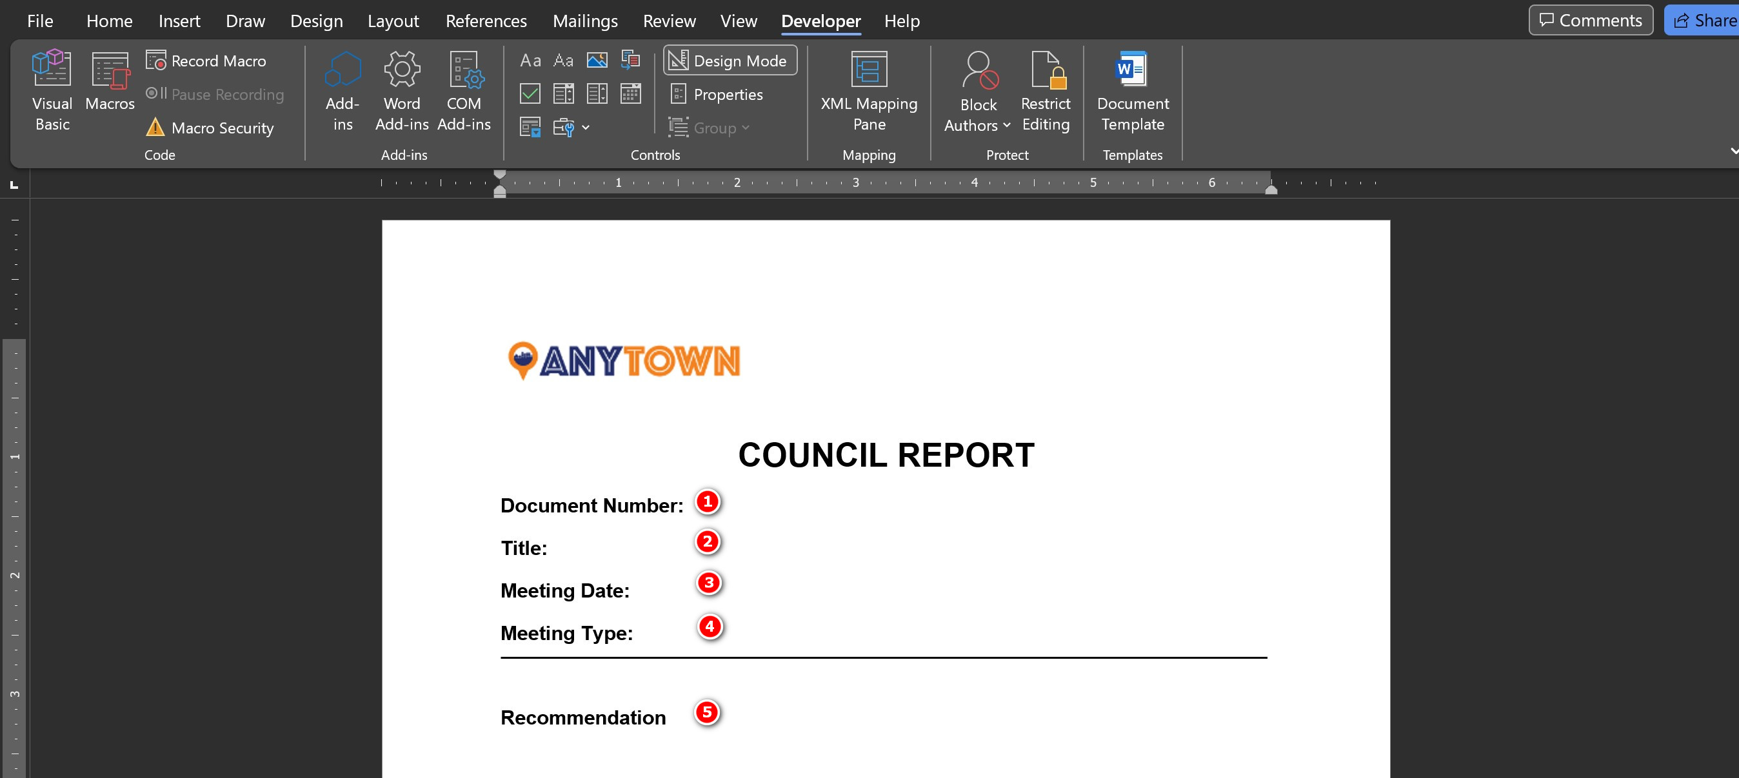Insert a Picture Content Control
Screen dimensions: 1739x778
click(x=597, y=61)
